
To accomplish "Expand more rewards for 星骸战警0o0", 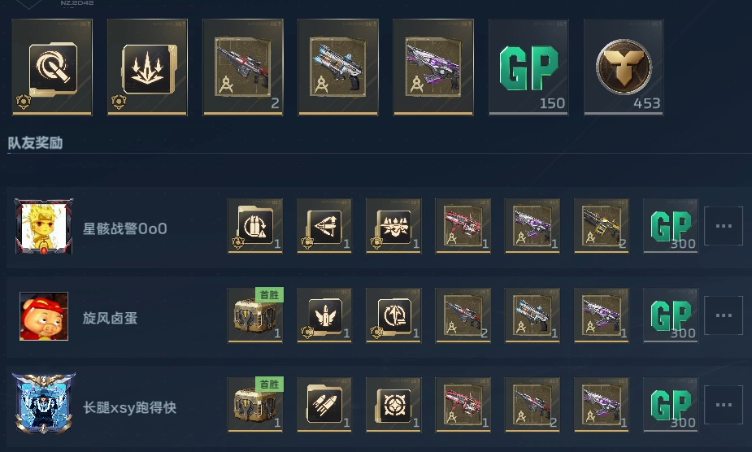I will click(724, 226).
